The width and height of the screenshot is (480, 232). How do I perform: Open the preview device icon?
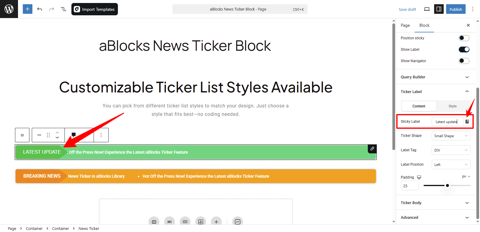(x=427, y=9)
